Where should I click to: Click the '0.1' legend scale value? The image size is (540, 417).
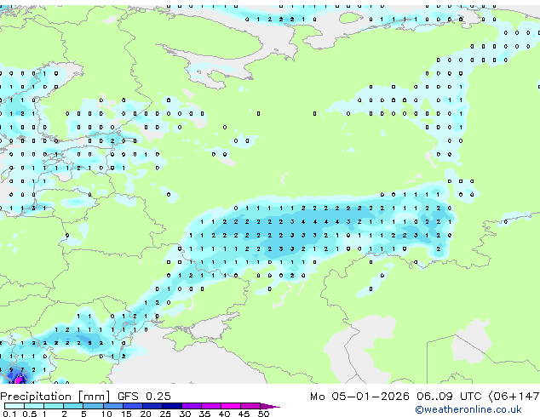click(9, 414)
